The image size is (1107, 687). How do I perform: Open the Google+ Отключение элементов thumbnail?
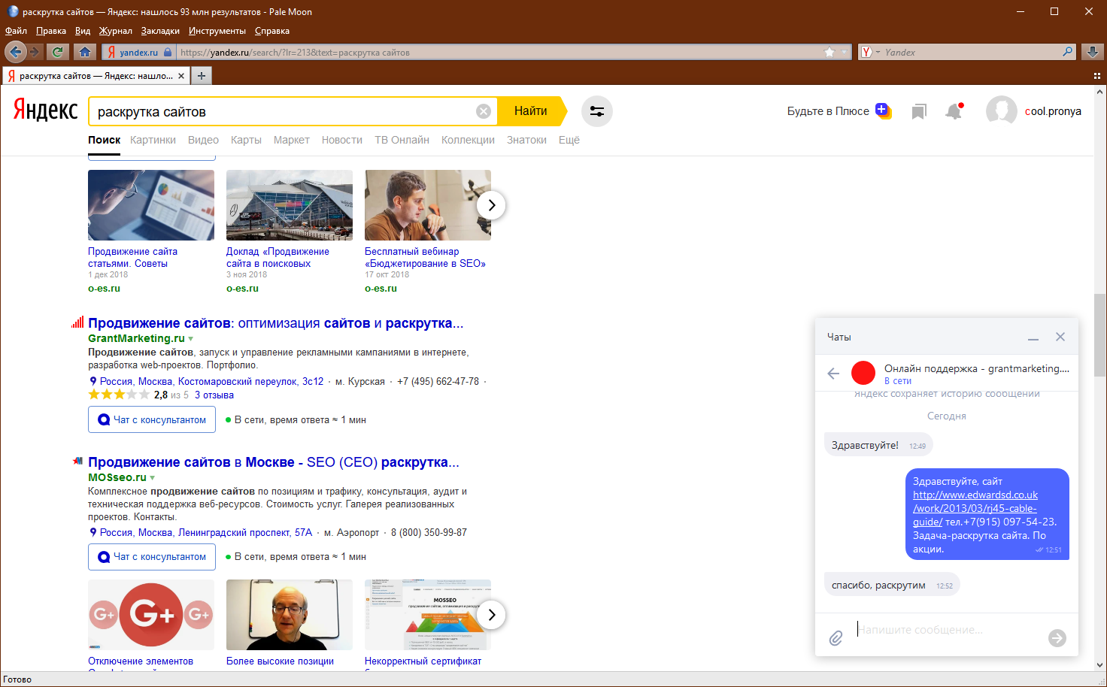tap(151, 615)
